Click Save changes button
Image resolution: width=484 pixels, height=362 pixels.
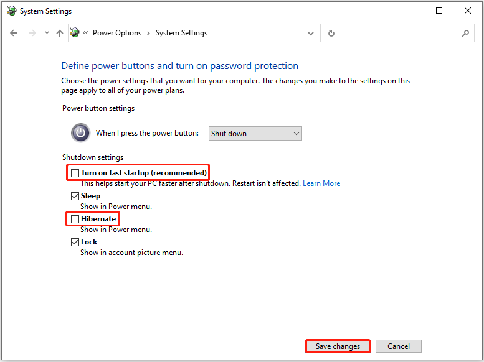[338, 346]
